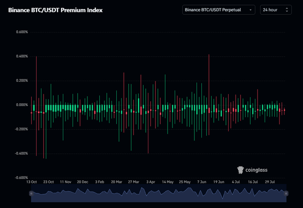
Task: Click the 20 Mar date label
Action: pyautogui.click(x=117, y=182)
